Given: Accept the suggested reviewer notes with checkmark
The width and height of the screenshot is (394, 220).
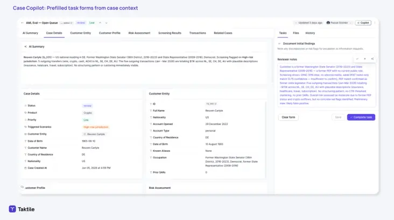Looking at the screenshot, I should coord(357,59).
